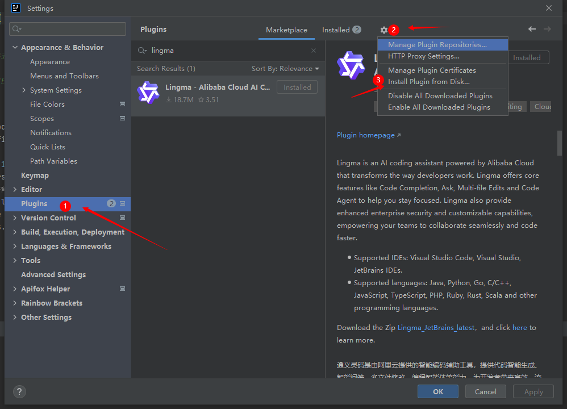Viewport: 567px width, 409px height.
Task: Open the help question mark icon
Action: [x=19, y=391]
